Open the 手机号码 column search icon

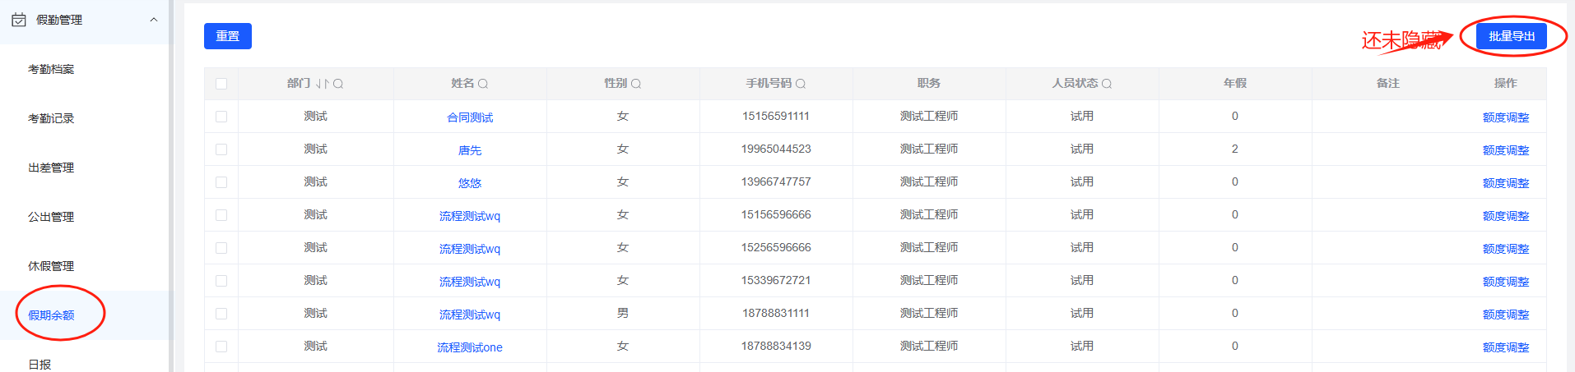pos(801,84)
